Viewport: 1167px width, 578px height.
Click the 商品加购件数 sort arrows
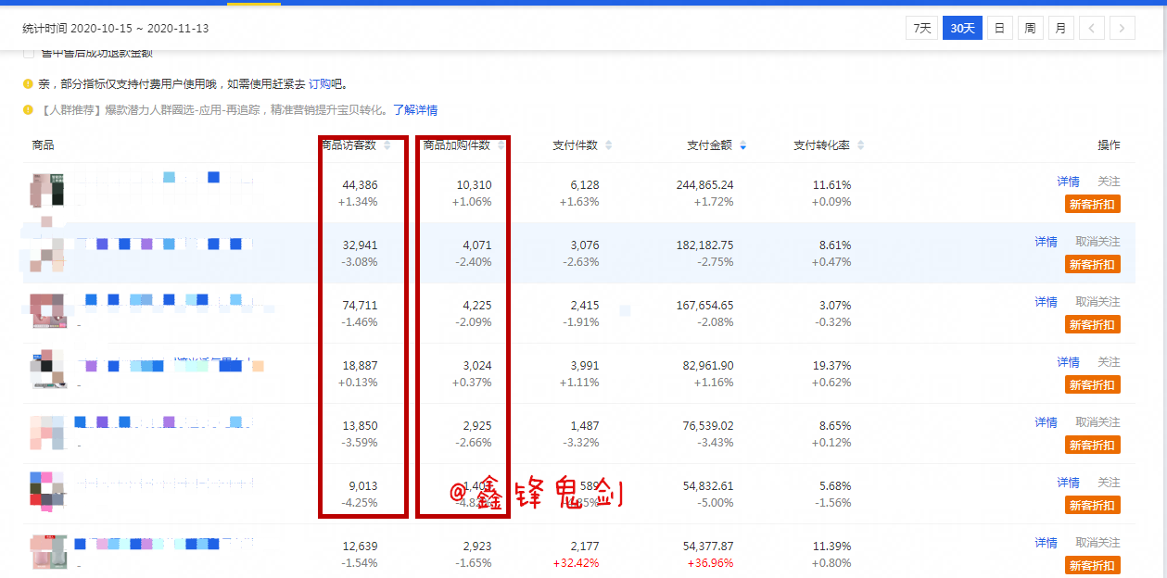pos(501,145)
